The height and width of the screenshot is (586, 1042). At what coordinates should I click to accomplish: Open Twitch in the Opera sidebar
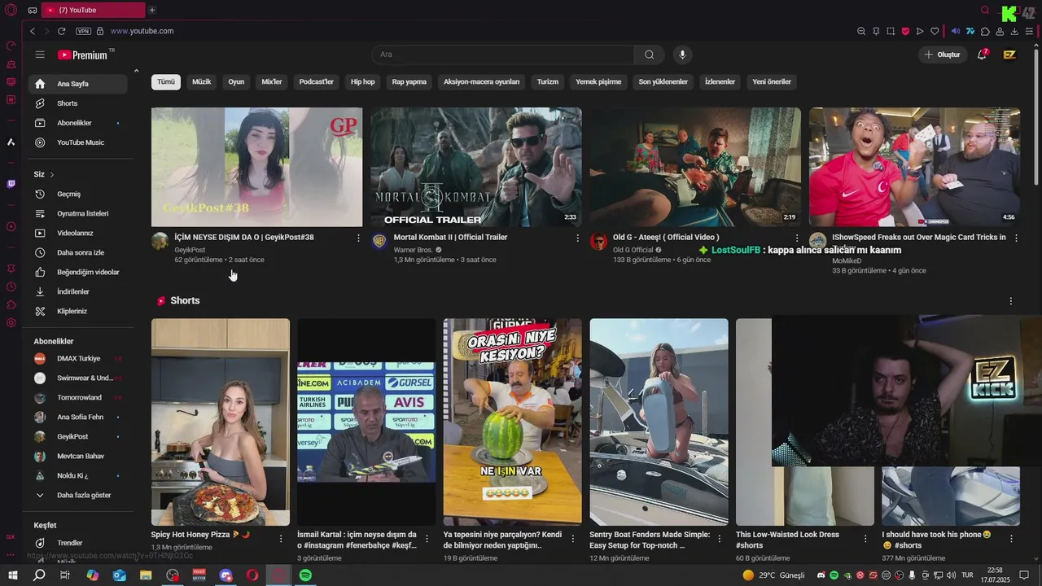point(11,184)
